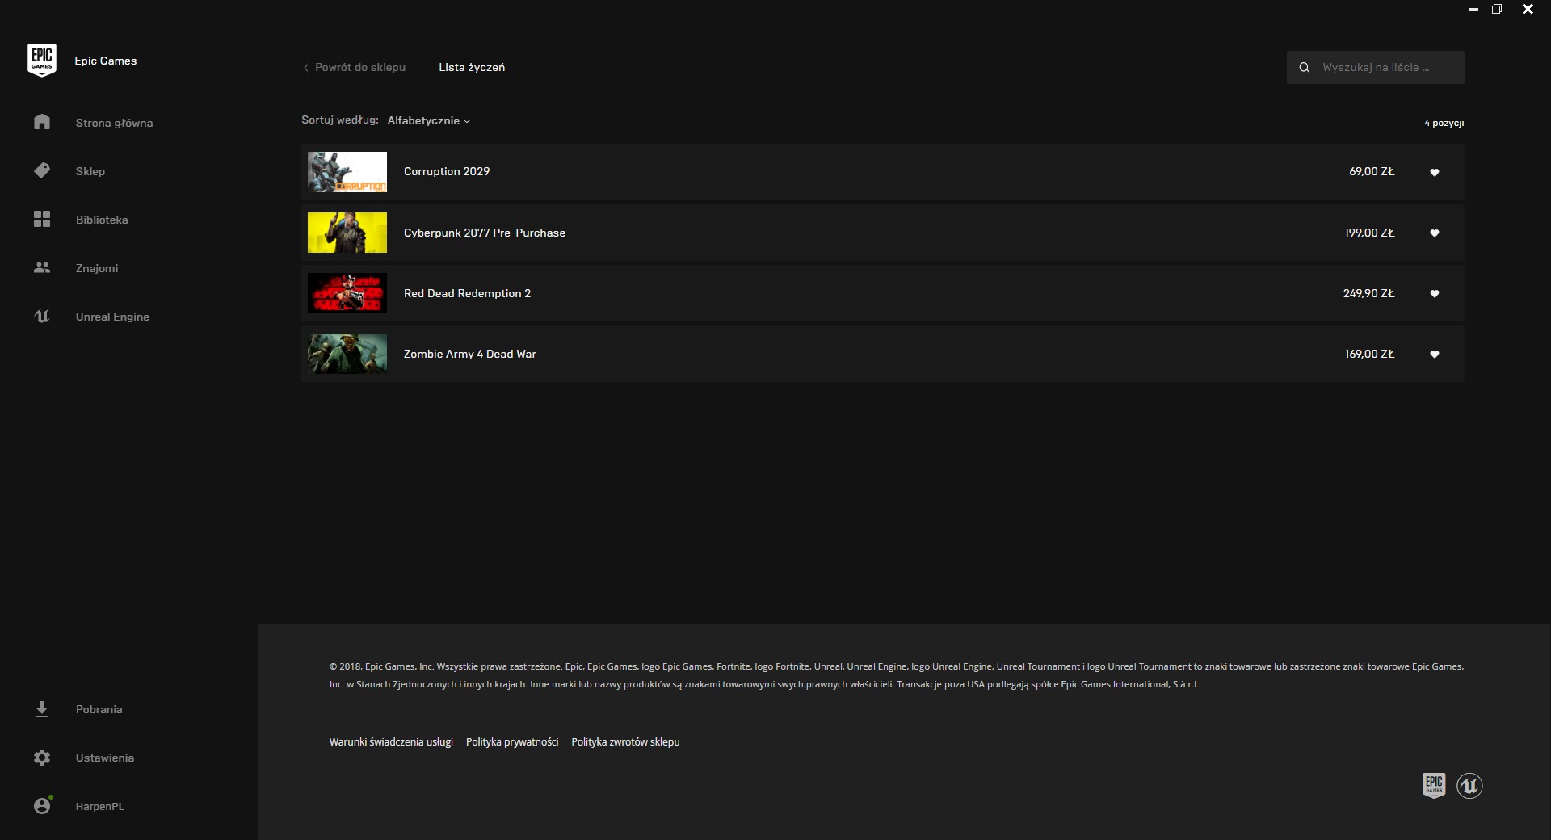The width and height of the screenshot is (1551, 840).
Task: Open the Ustawienia gear icon
Action: pyautogui.click(x=42, y=758)
